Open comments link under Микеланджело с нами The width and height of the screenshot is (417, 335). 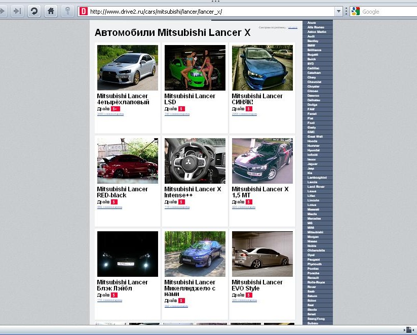[x=176, y=306]
